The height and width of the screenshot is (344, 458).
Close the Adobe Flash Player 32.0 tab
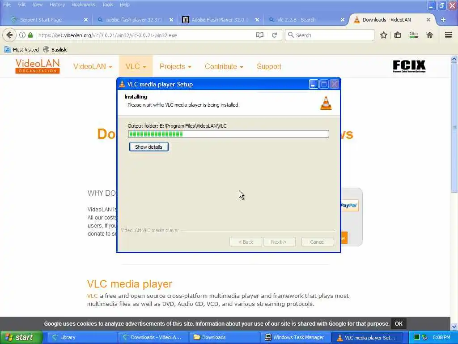tap(257, 20)
